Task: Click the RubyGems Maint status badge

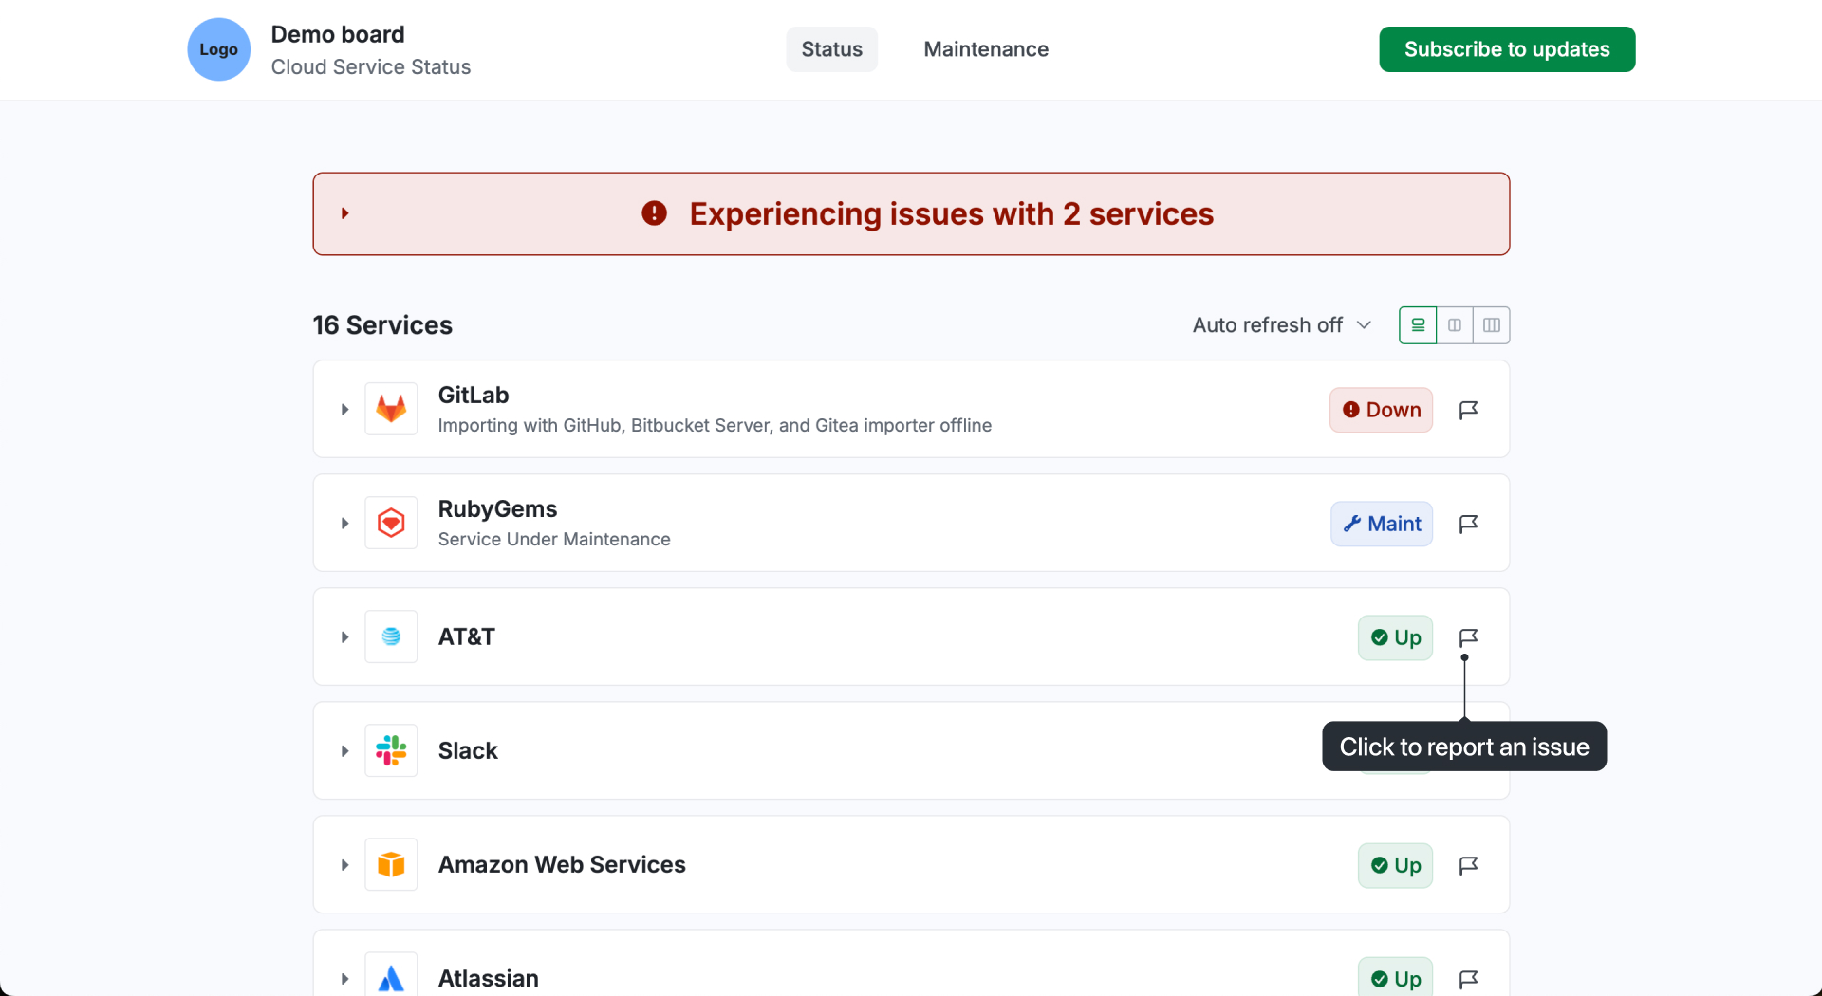Action: 1382,524
